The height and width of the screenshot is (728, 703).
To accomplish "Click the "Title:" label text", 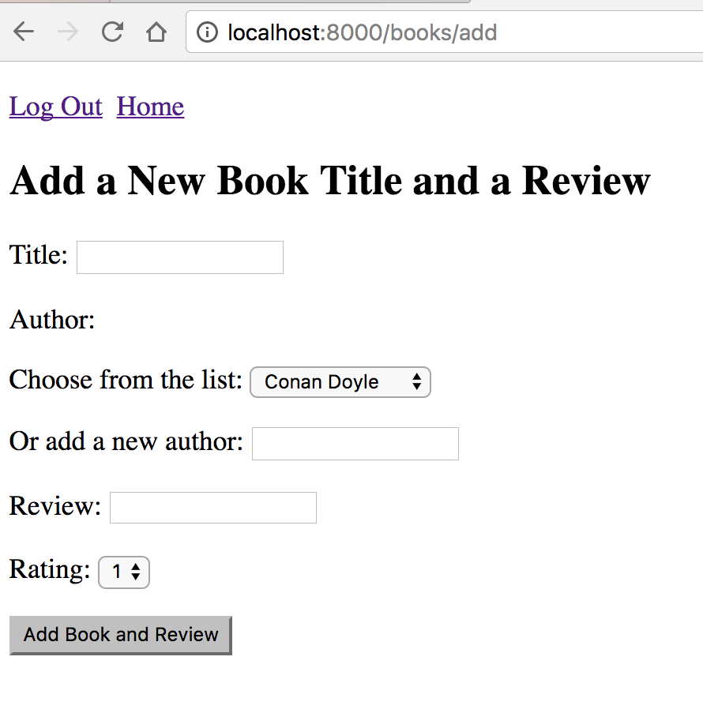I will coord(39,256).
